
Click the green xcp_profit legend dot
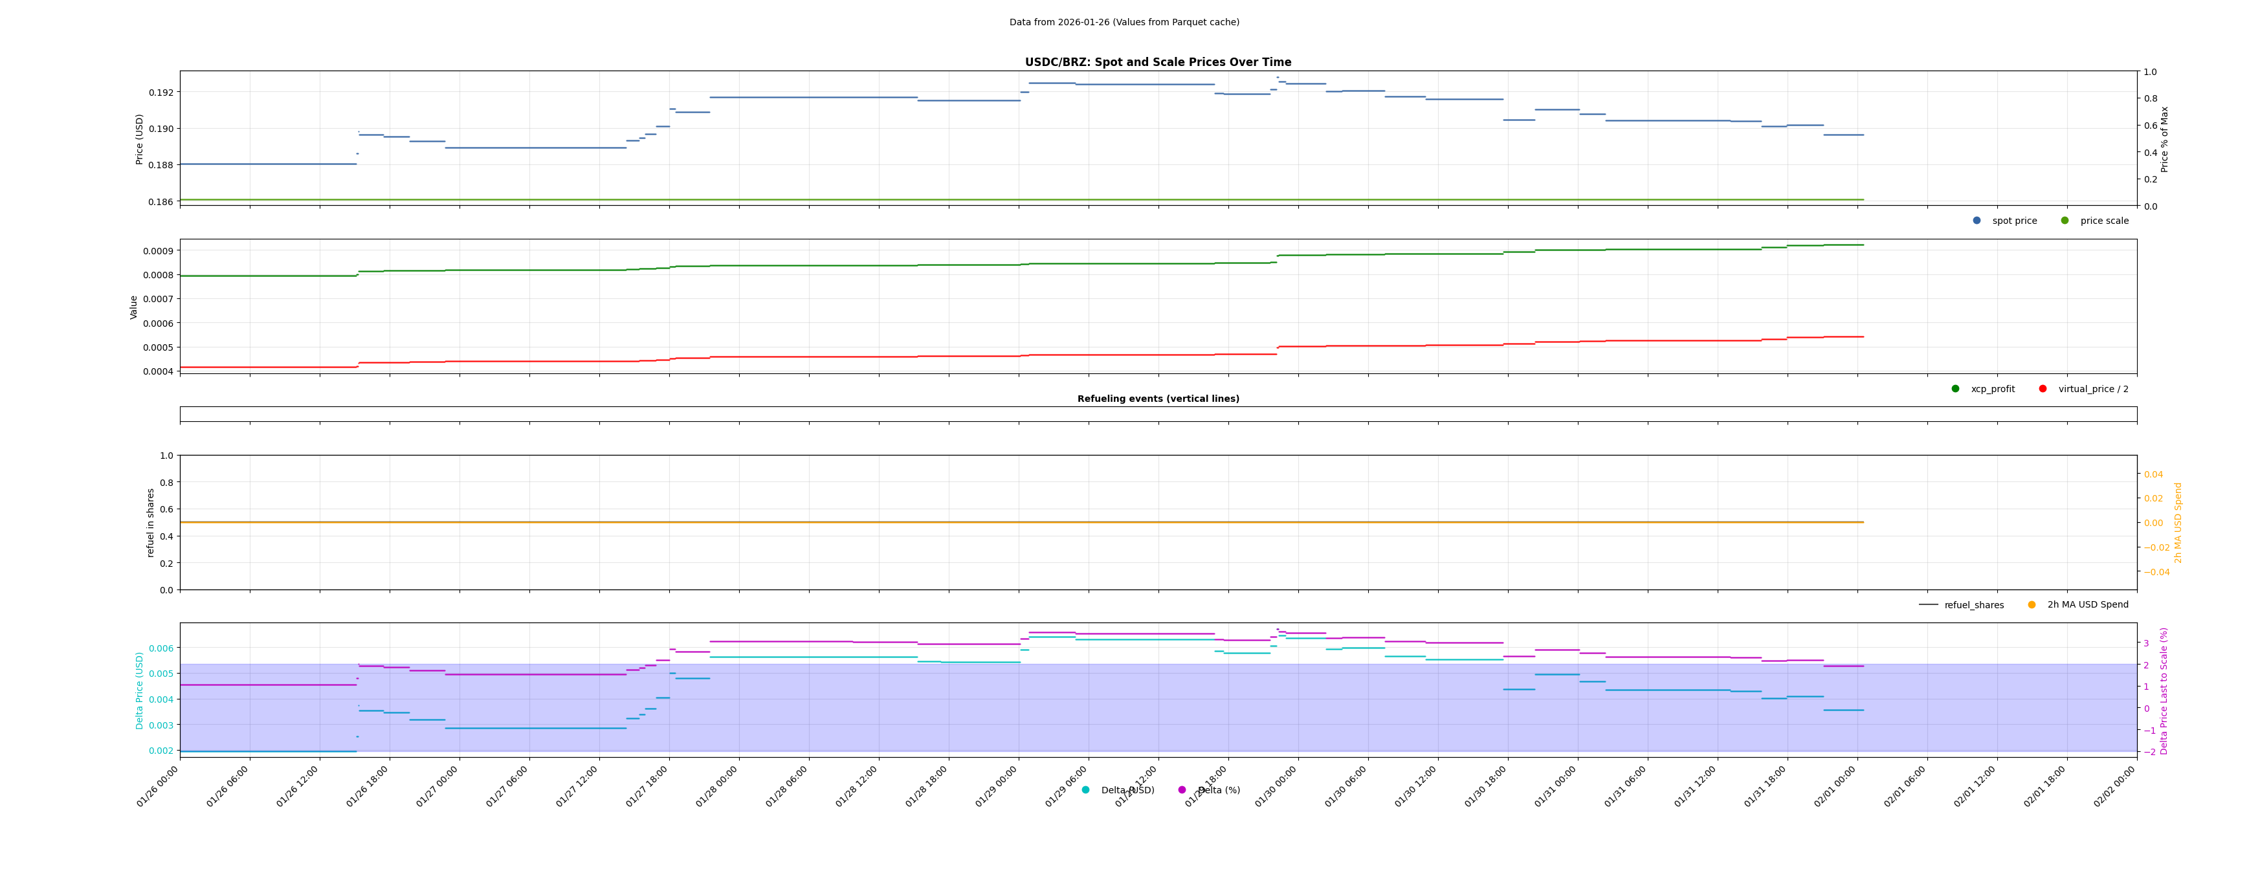pos(1956,390)
